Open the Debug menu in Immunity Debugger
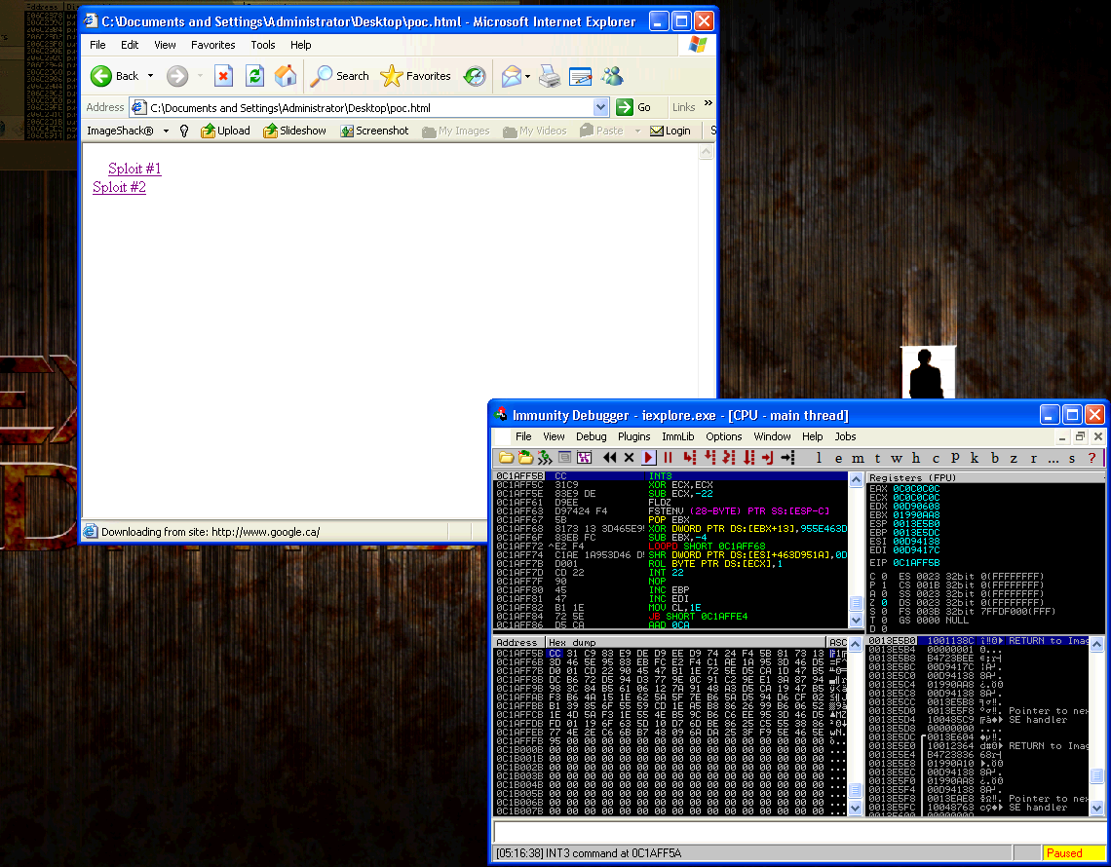The height and width of the screenshot is (867, 1111). (591, 436)
